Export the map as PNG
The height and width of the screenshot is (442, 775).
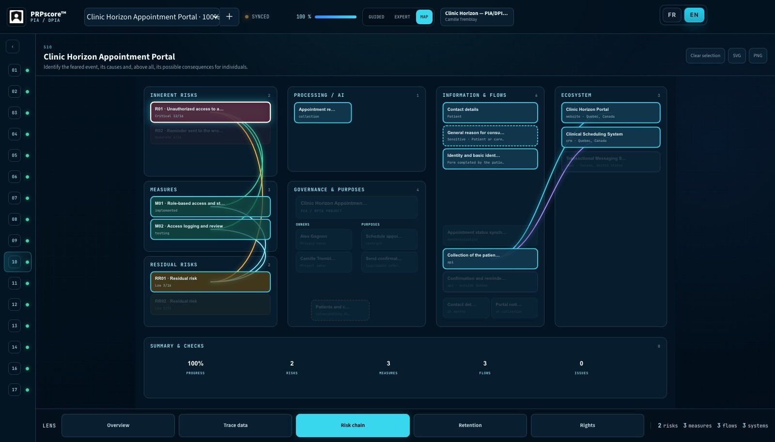point(758,56)
